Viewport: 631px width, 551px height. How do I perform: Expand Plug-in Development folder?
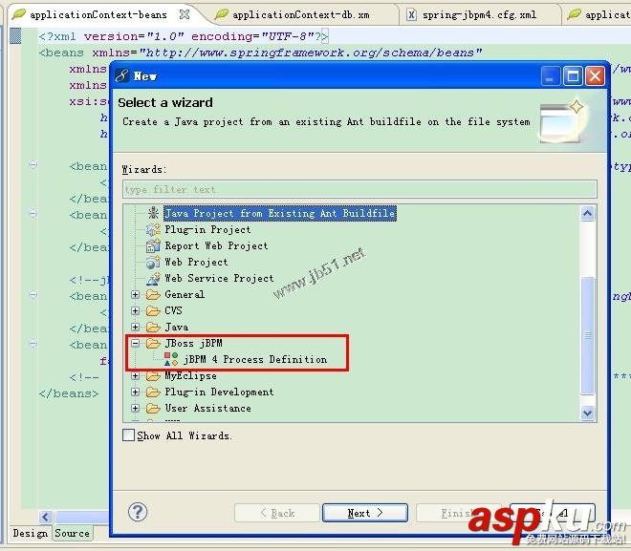[135, 392]
